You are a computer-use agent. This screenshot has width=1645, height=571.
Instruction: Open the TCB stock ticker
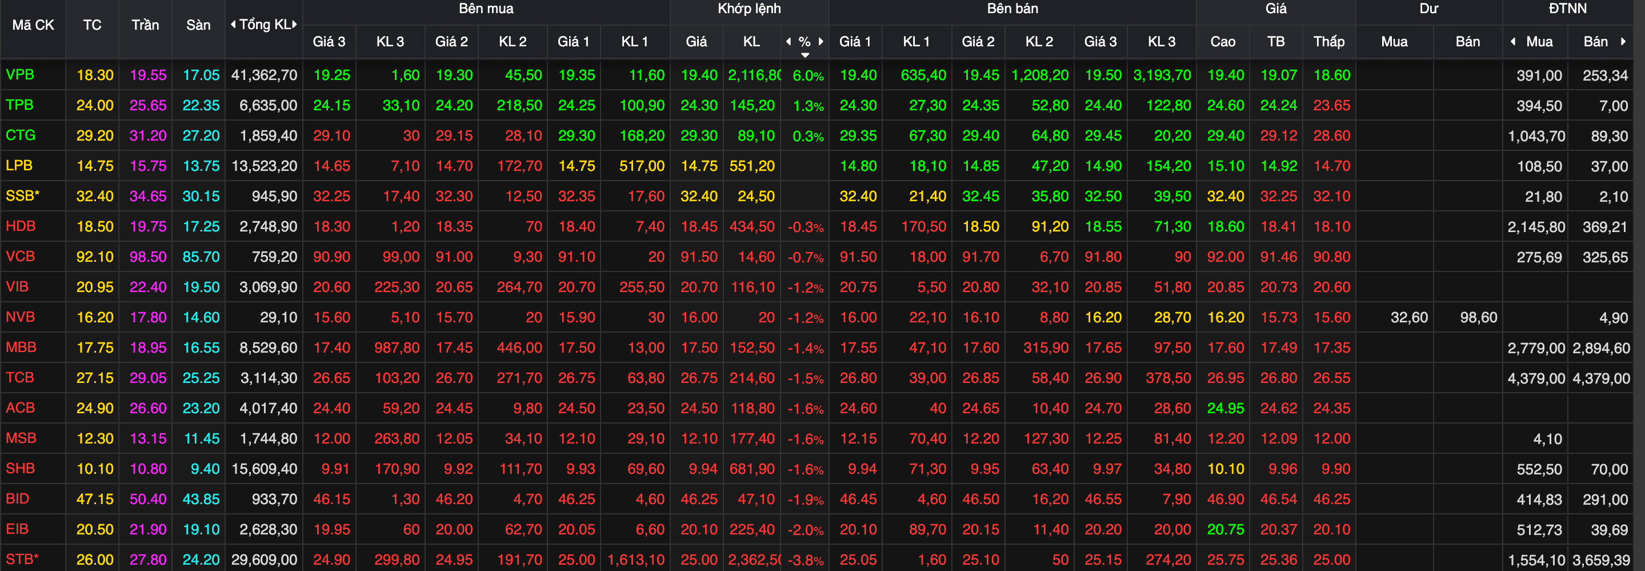coord(20,377)
